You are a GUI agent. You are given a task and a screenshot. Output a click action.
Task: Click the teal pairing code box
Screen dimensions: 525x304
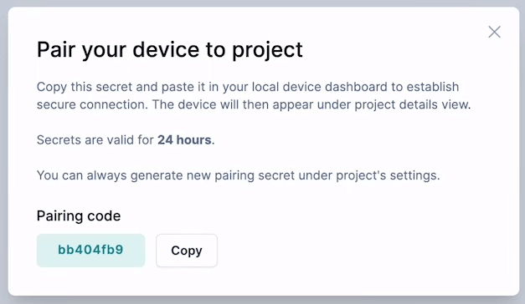(x=90, y=251)
